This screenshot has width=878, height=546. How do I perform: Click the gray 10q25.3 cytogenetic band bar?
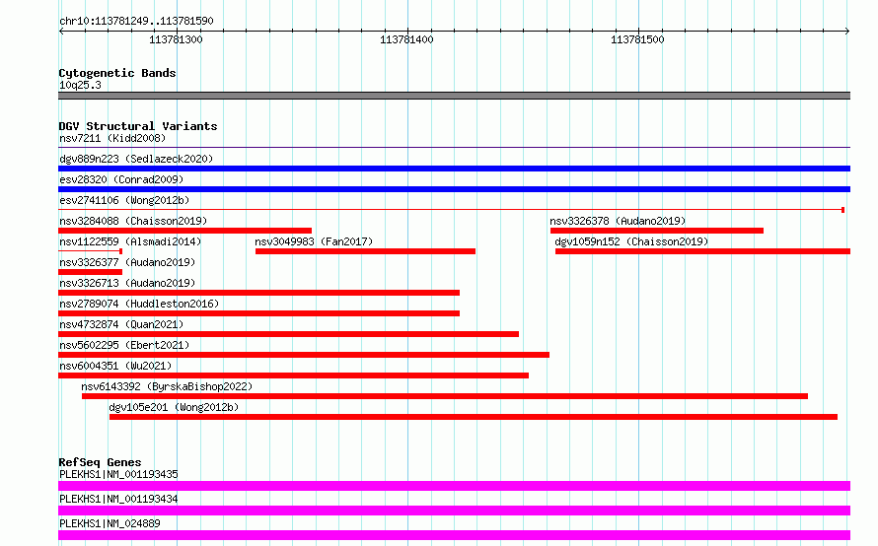[454, 96]
